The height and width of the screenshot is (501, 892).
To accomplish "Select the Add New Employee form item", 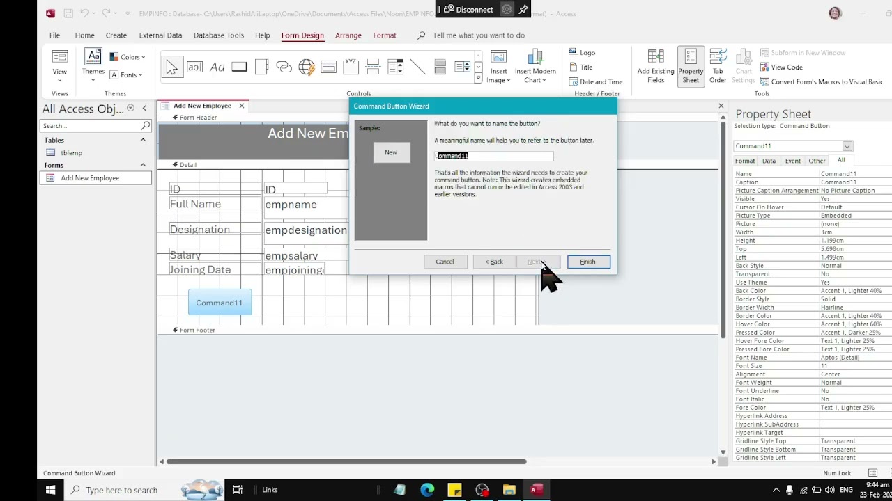I will (x=95, y=178).
